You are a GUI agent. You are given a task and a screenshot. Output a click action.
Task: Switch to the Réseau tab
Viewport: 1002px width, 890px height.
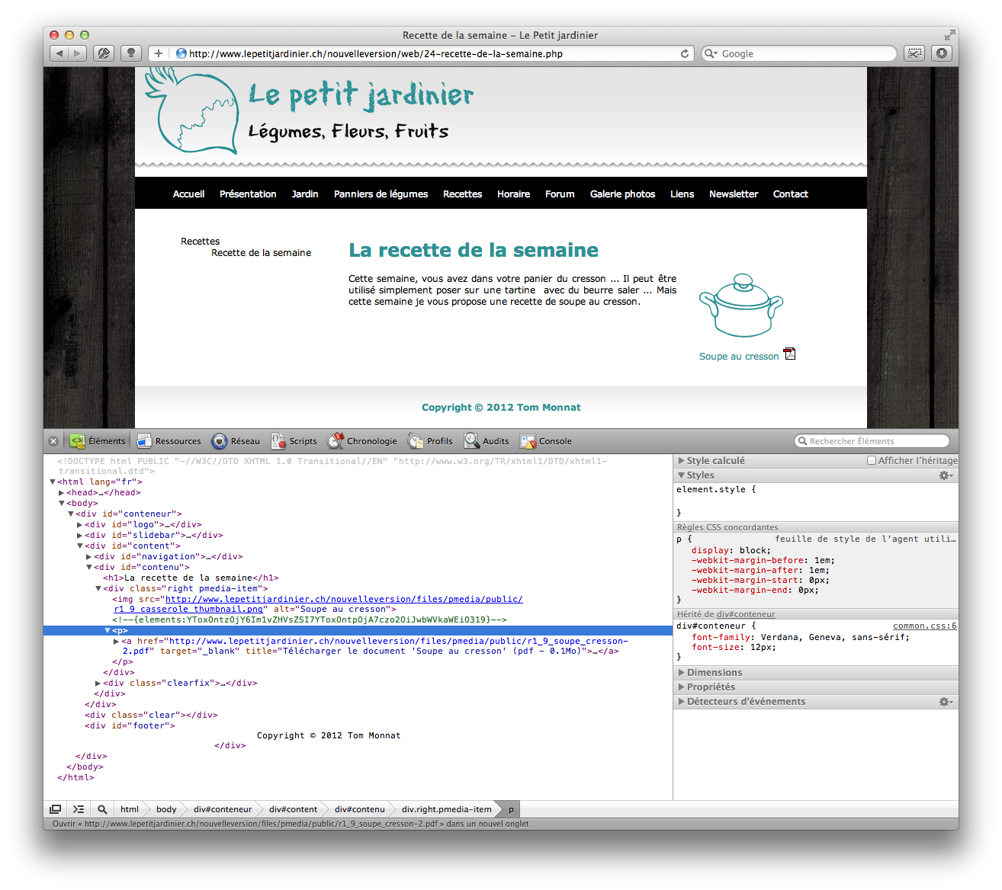(x=236, y=441)
